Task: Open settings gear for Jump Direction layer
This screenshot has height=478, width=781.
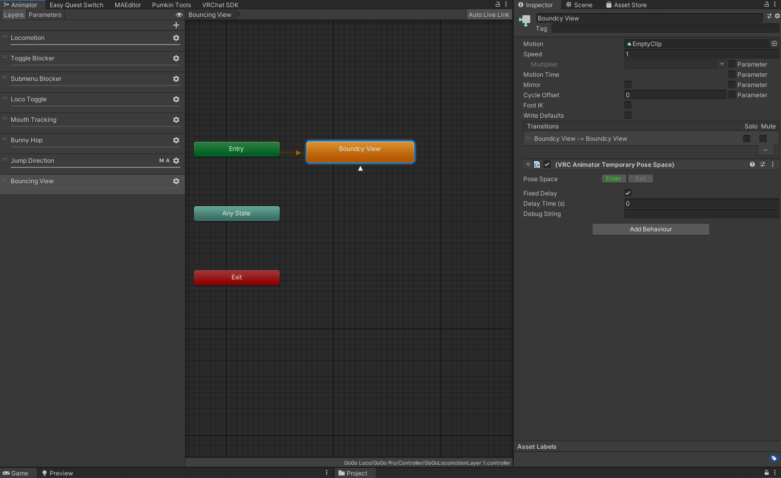Action: pos(176,161)
